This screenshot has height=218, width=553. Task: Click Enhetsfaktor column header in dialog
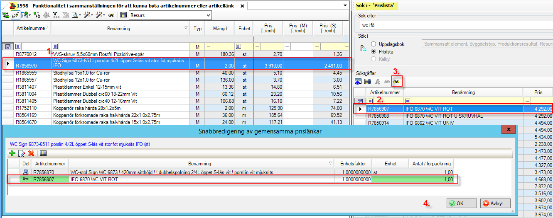[x=353, y=164]
